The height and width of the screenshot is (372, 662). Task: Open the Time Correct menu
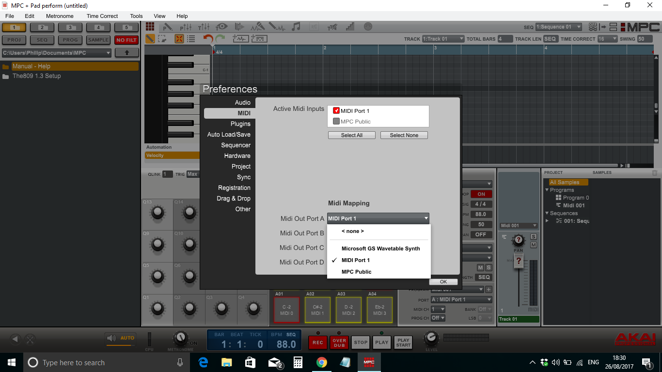point(102,16)
